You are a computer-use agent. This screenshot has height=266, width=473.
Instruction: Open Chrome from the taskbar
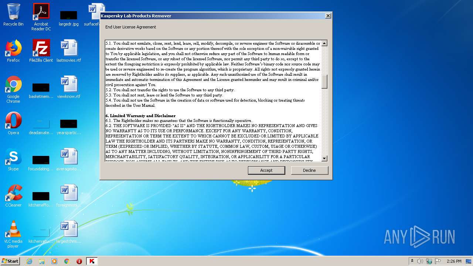coord(67,261)
